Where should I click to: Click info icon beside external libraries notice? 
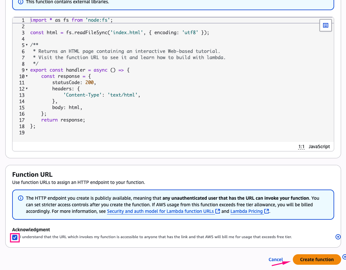tap(21, 2)
